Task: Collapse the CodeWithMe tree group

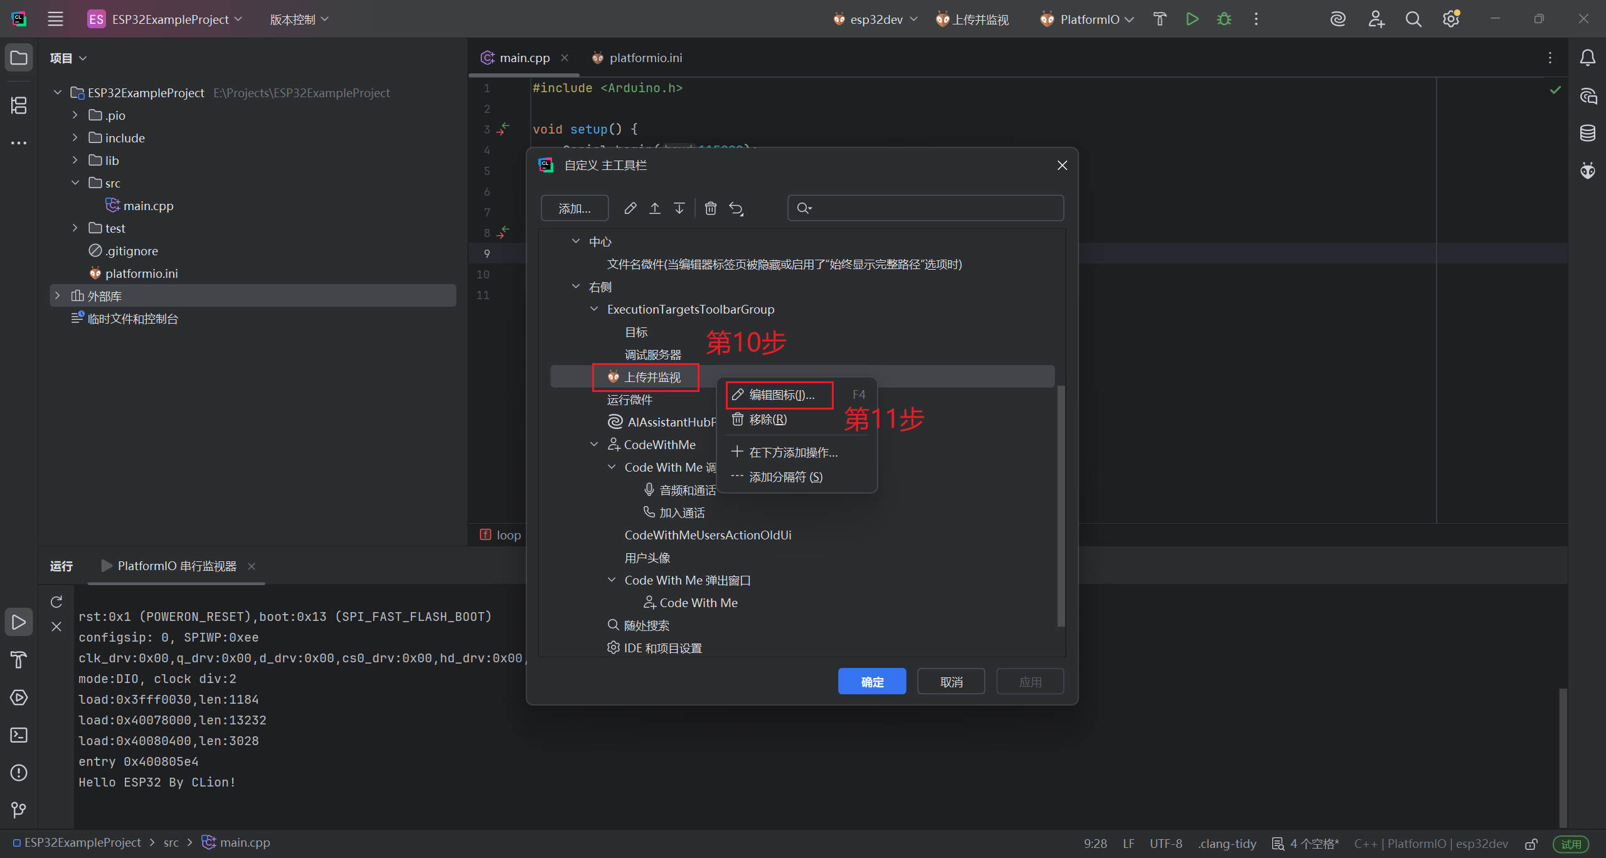Action: pyautogui.click(x=593, y=445)
